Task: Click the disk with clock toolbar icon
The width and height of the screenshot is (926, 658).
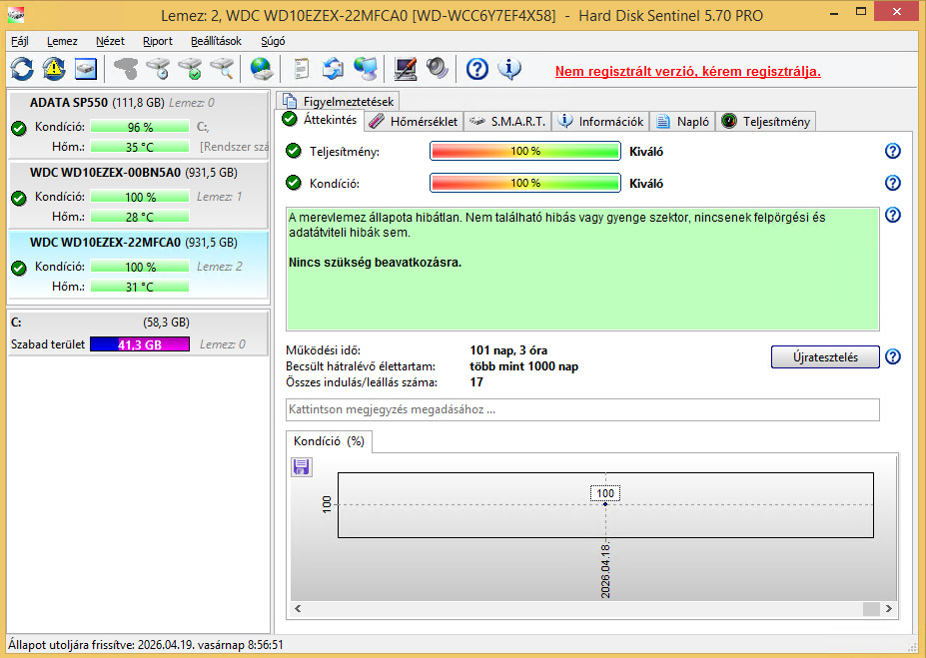Action: click(158, 69)
